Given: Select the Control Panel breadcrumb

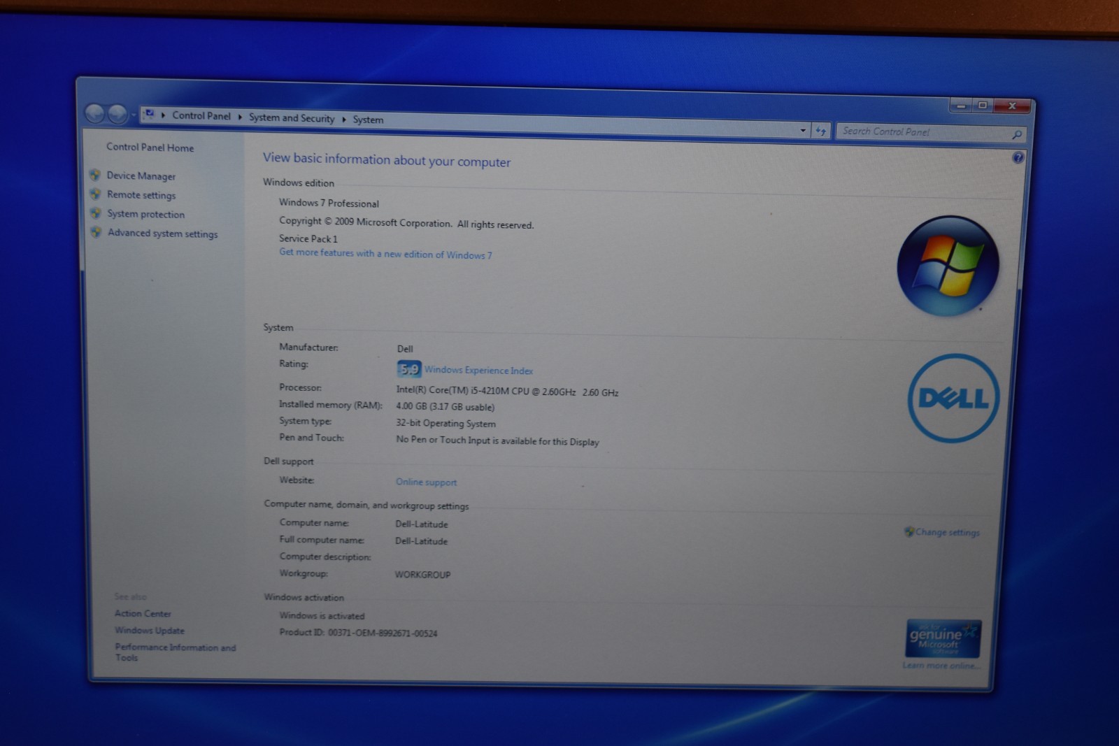Looking at the screenshot, I should 201,116.
